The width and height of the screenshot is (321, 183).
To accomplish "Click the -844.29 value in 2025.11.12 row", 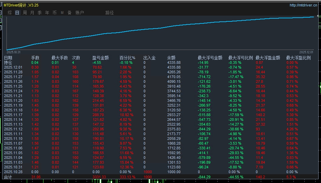I will click(204, 129).
